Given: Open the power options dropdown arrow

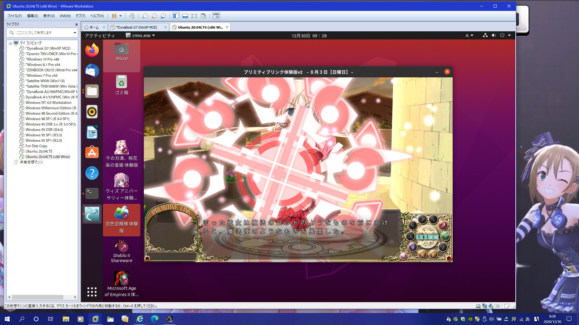Looking at the screenshot, I should (120, 16).
